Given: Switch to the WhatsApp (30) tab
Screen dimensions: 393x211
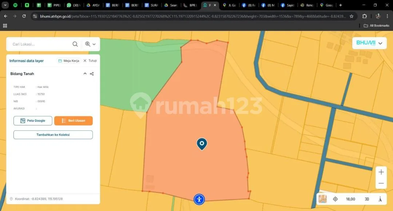Looking at the screenshot, I should click(74, 5).
